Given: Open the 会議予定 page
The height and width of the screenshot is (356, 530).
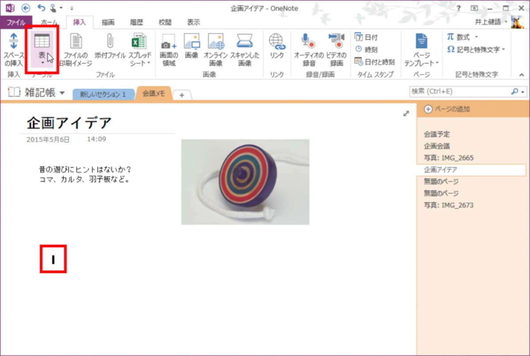Looking at the screenshot, I should pyautogui.click(x=437, y=134).
